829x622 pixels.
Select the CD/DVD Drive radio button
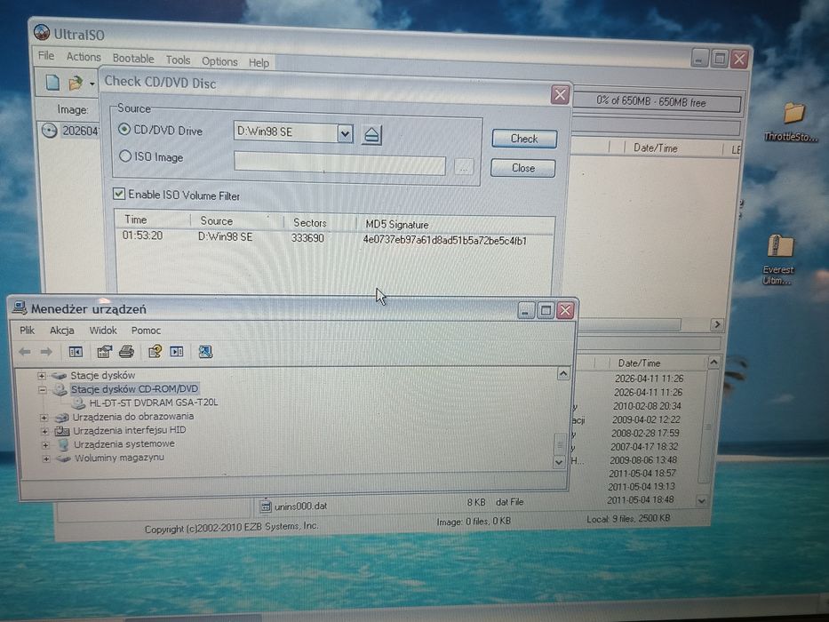coord(124,129)
